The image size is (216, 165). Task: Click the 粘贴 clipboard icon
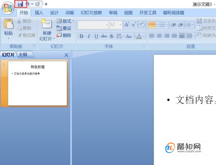click(9, 24)
